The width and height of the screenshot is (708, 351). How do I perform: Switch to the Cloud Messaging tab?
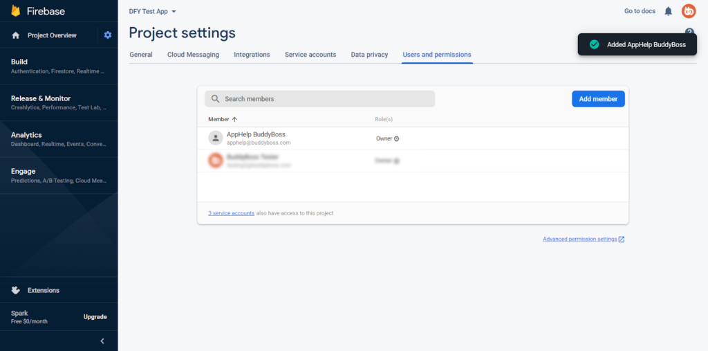(x=193, y=55)
